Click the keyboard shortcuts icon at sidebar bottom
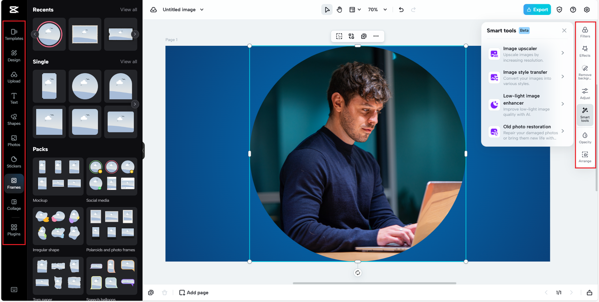599x302 pixels. tap(14, 289)
